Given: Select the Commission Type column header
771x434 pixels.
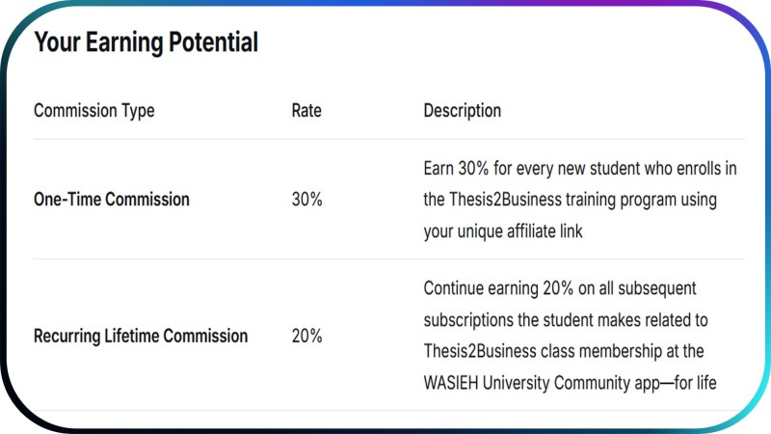Looking at the screenshot, I should pyautogui.click(x=93, y=111).
